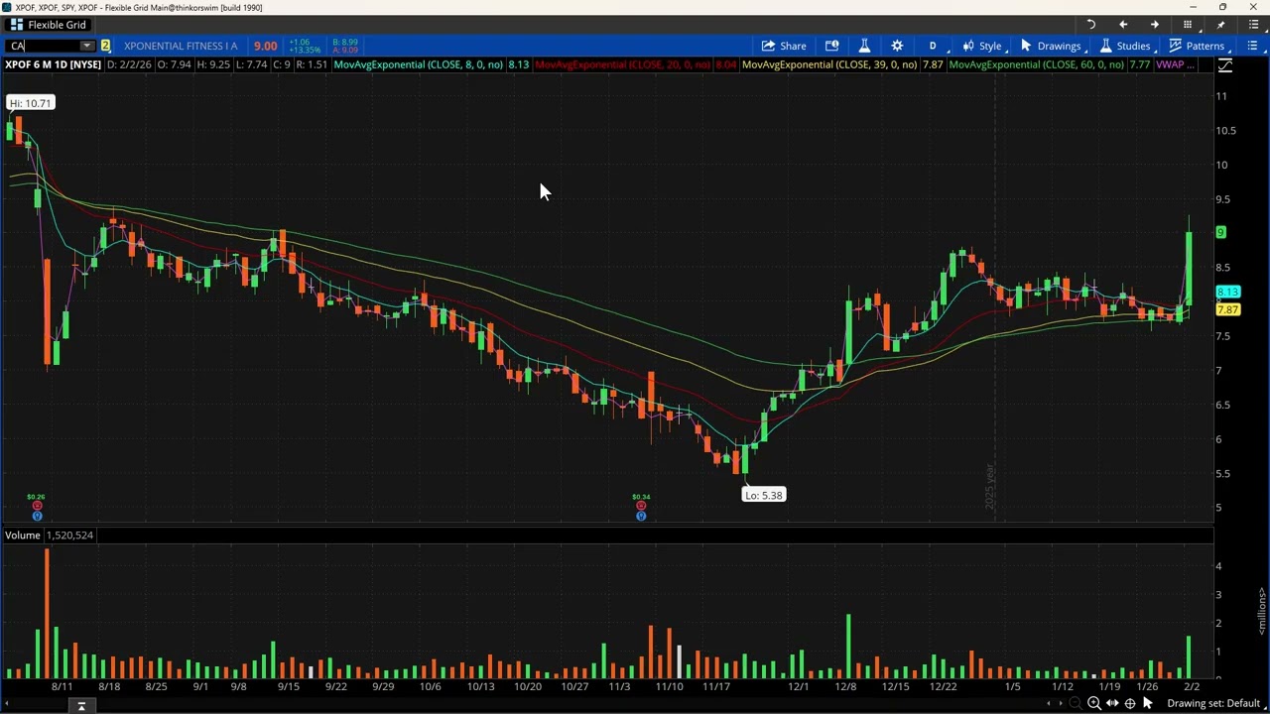Click the red MovAvgExponential (CLOSE, 20) label
1270x714 pixels.
(622, 64)
